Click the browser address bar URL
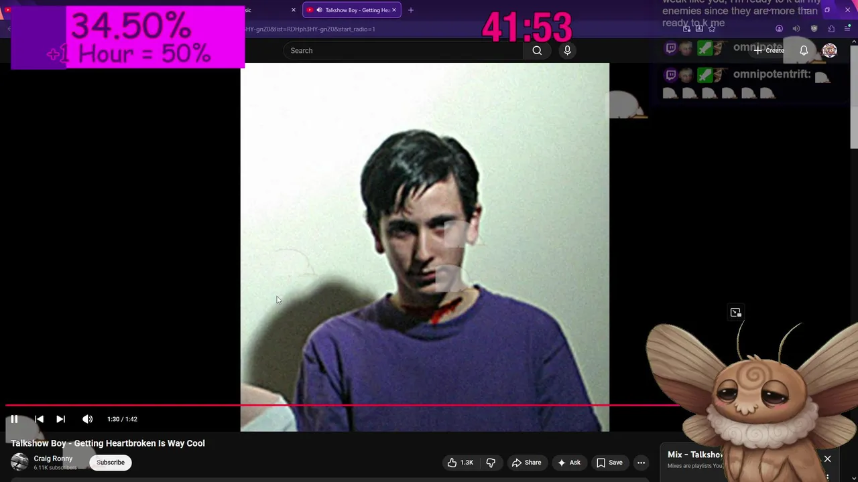The image size is (858, 482). click(310, 29)
